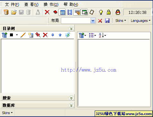
Task: Click inside the 布局 layout input field
Action: (x=76, y=21)
